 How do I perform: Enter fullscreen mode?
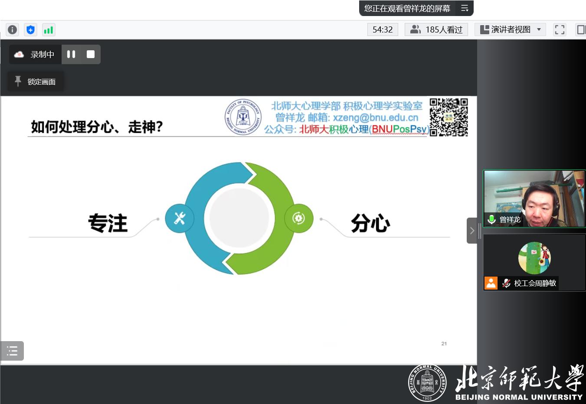(560, 29)
